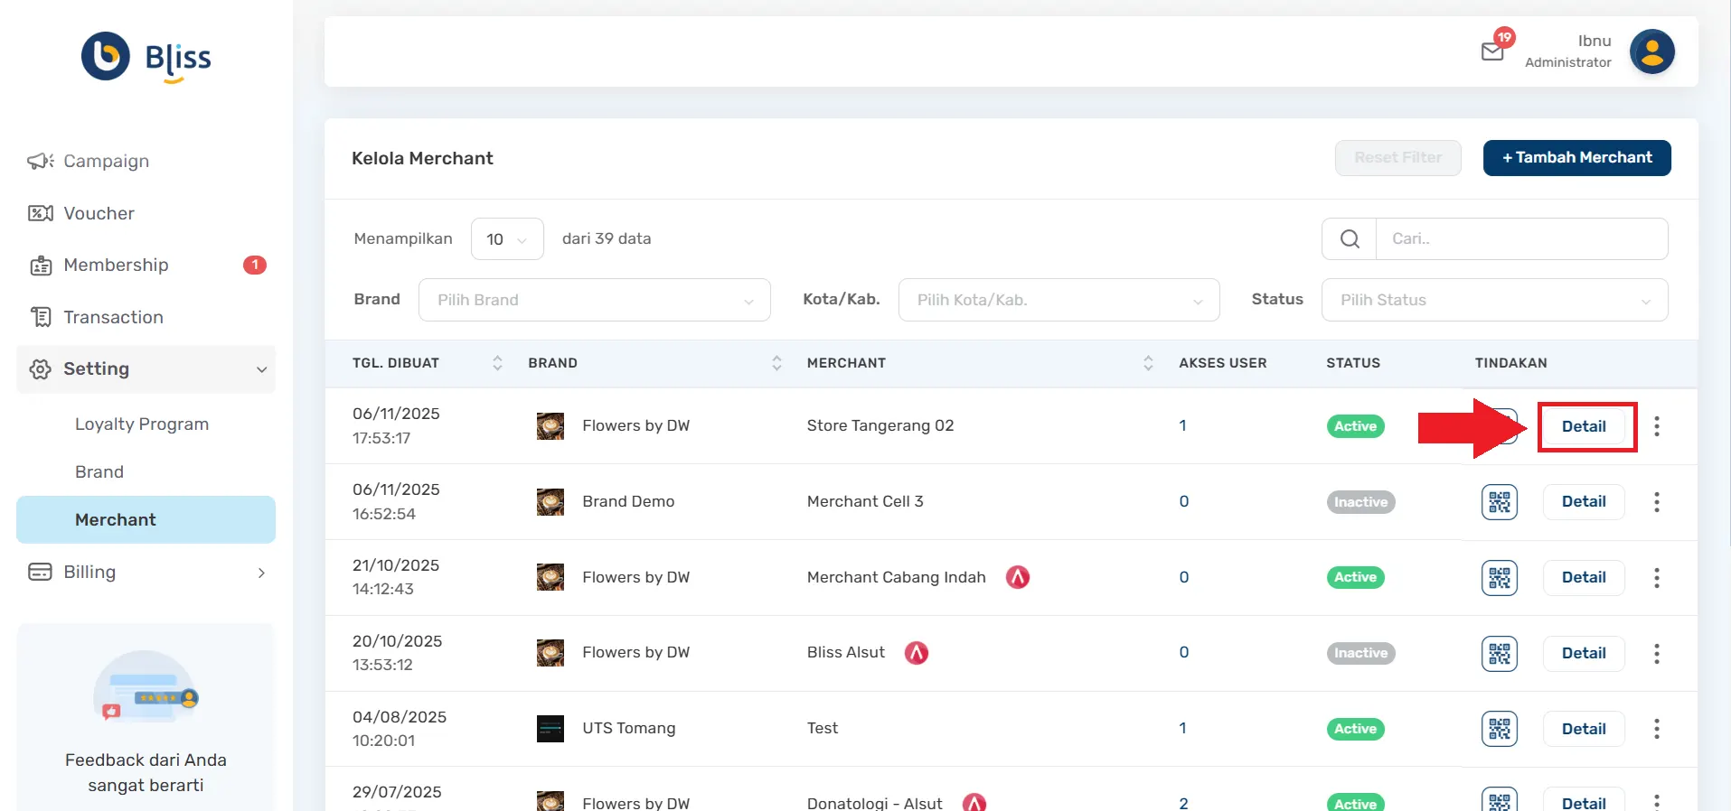Screen dimensions: 1731x811
Task: Open the rows-per-page dropdown showing 10
Action: (x=507, y=239)
